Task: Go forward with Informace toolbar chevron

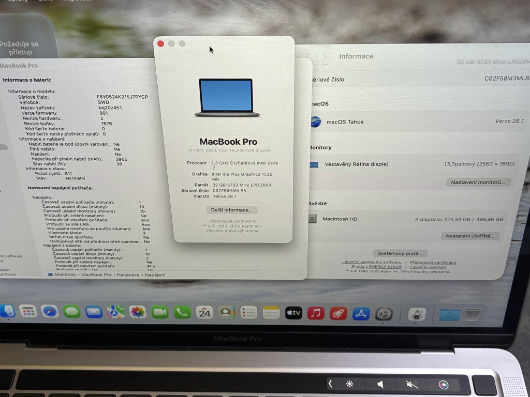Action: 325,56
